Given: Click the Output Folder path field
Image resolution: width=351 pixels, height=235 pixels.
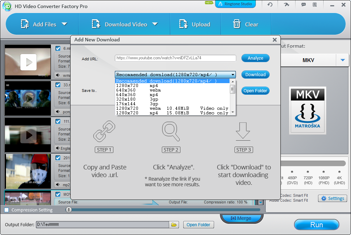Looking at the screenshot, I should [102, 225].
